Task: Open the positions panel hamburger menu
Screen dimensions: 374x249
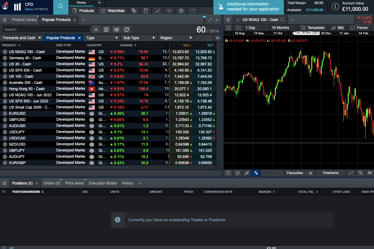Action: [x=5, y=183]
